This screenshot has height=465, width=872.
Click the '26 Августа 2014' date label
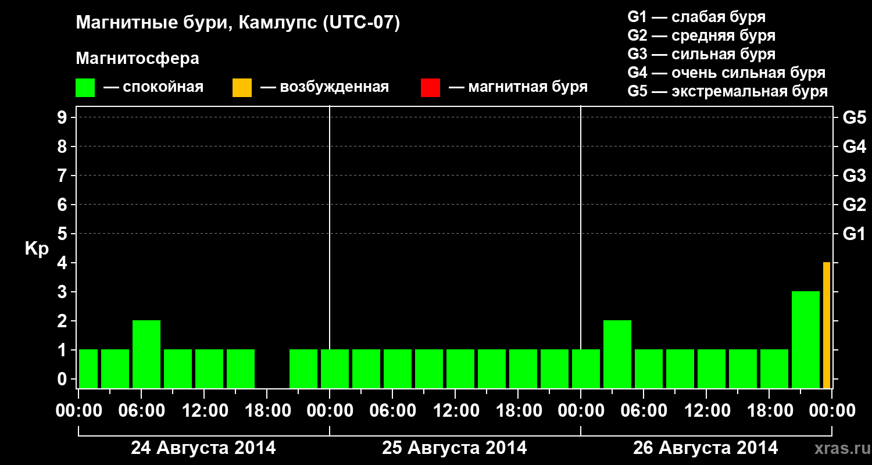706,448
